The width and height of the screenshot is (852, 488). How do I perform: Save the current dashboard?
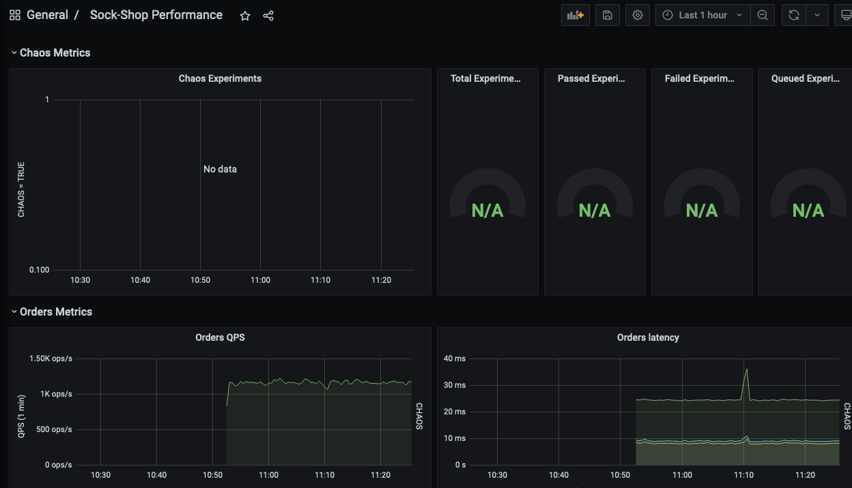pyautogui.click(x=607, y=14)
